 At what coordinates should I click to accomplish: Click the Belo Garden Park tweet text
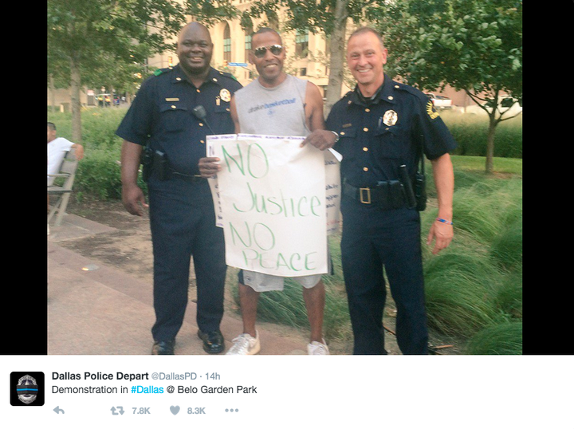[x=217, y=390]
